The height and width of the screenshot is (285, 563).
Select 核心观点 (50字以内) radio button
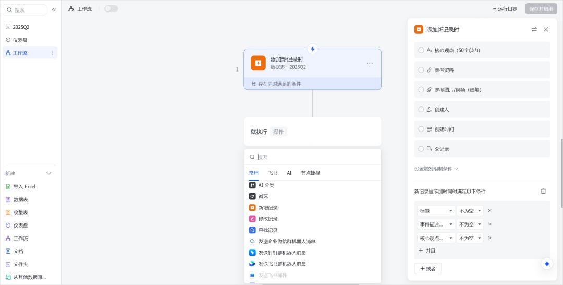point(421,50)
